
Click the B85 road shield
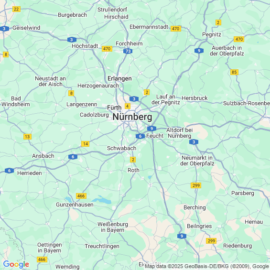[234, 72]
